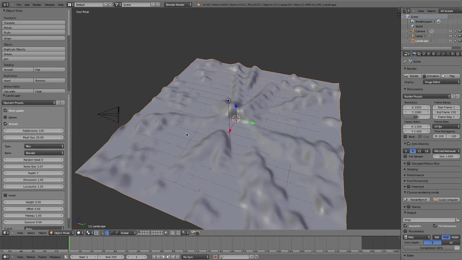
Task: Click the Animation render button
Action: tap(431, 76)
